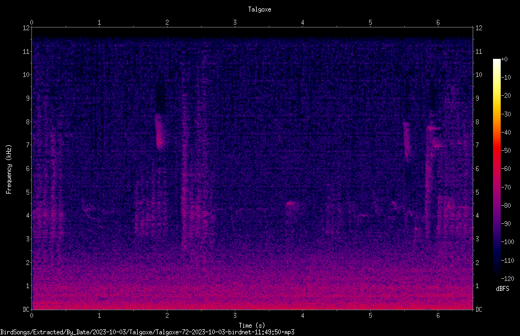520x336 pixels.
Task: Click the -80 label on the dBFS scale
Action: [x=506, y=206]
